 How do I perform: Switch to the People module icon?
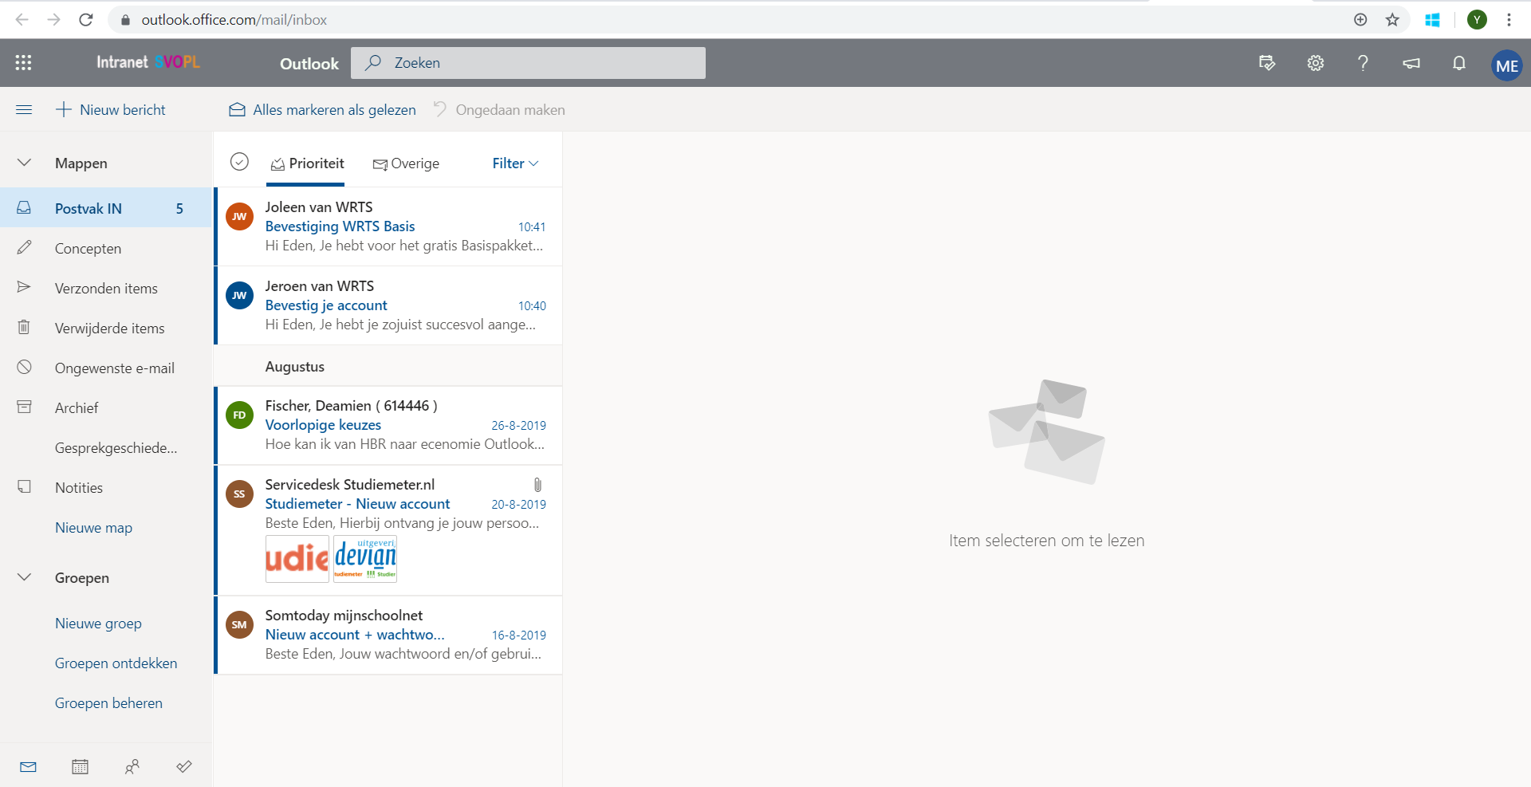(132, 766)
